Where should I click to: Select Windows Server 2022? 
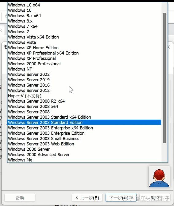84,74
